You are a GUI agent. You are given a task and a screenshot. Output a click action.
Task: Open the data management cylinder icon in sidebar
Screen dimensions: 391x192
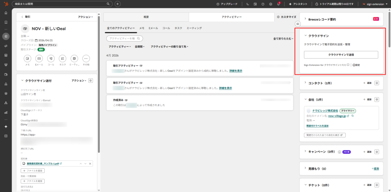[x=6, y=93]
